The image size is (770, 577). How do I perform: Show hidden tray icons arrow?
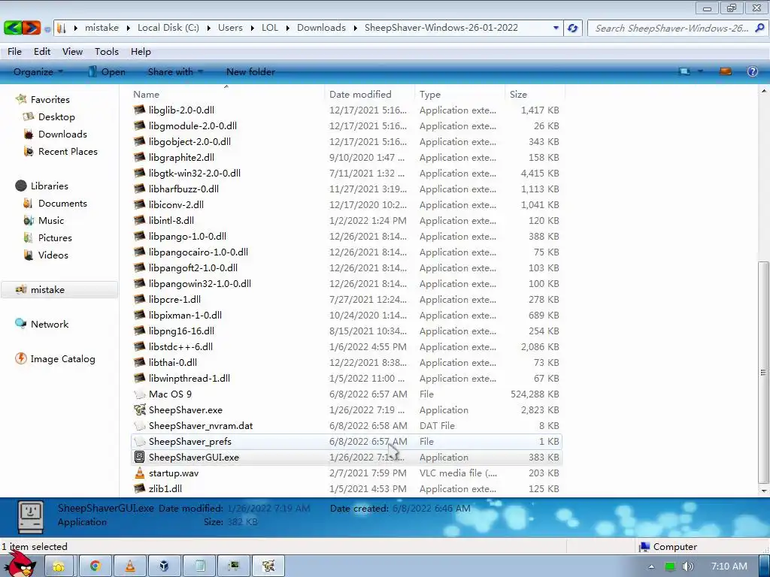click(x=651, y=566)
